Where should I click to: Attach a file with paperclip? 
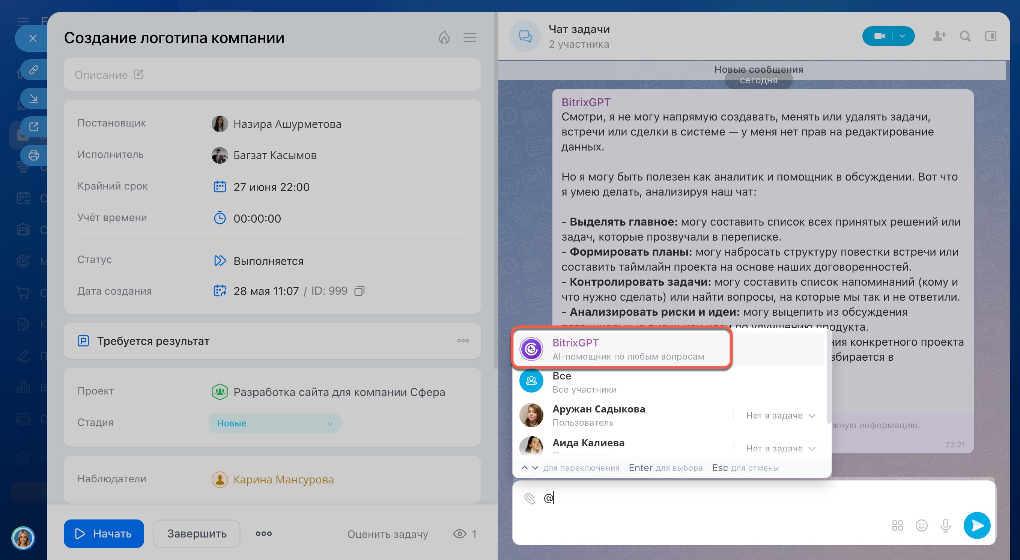(529, 498)
